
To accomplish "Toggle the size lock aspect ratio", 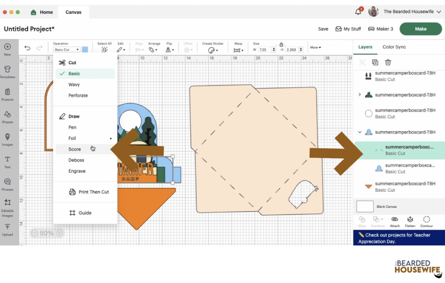I will click(x=281, y=45).
